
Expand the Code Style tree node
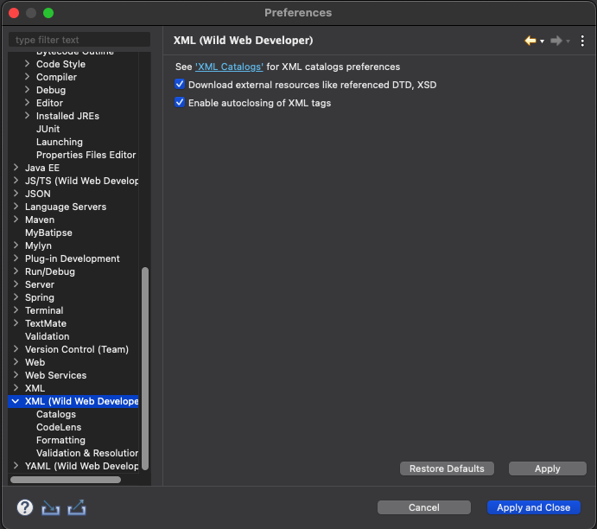coord(27,64)
